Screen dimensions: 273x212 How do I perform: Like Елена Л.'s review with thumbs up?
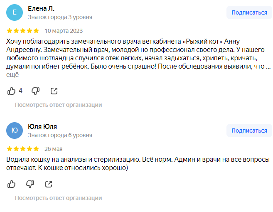point(12,91)
